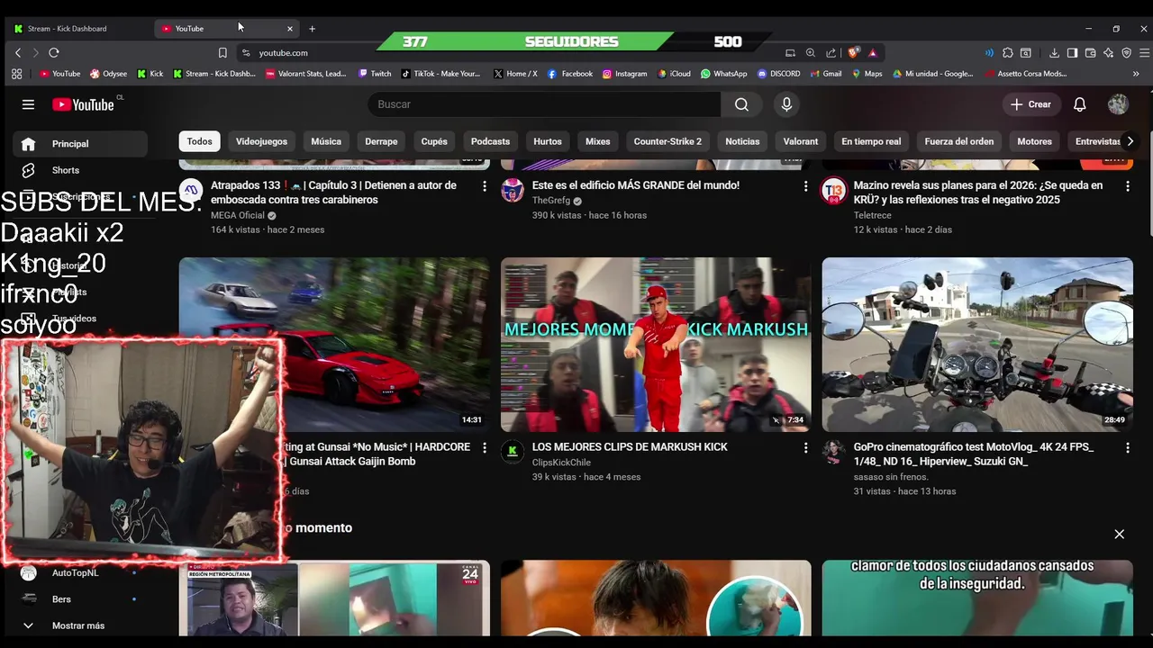The width and height of the screenshot is (1153, 648).
Task: Select the En tiempo real chip
Action: [x=871, y=141]
